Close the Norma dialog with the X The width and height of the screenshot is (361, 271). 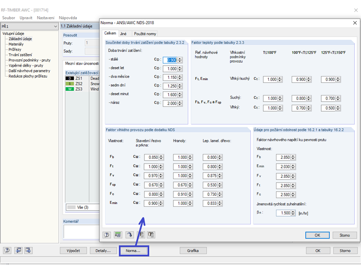pos(355,23)
